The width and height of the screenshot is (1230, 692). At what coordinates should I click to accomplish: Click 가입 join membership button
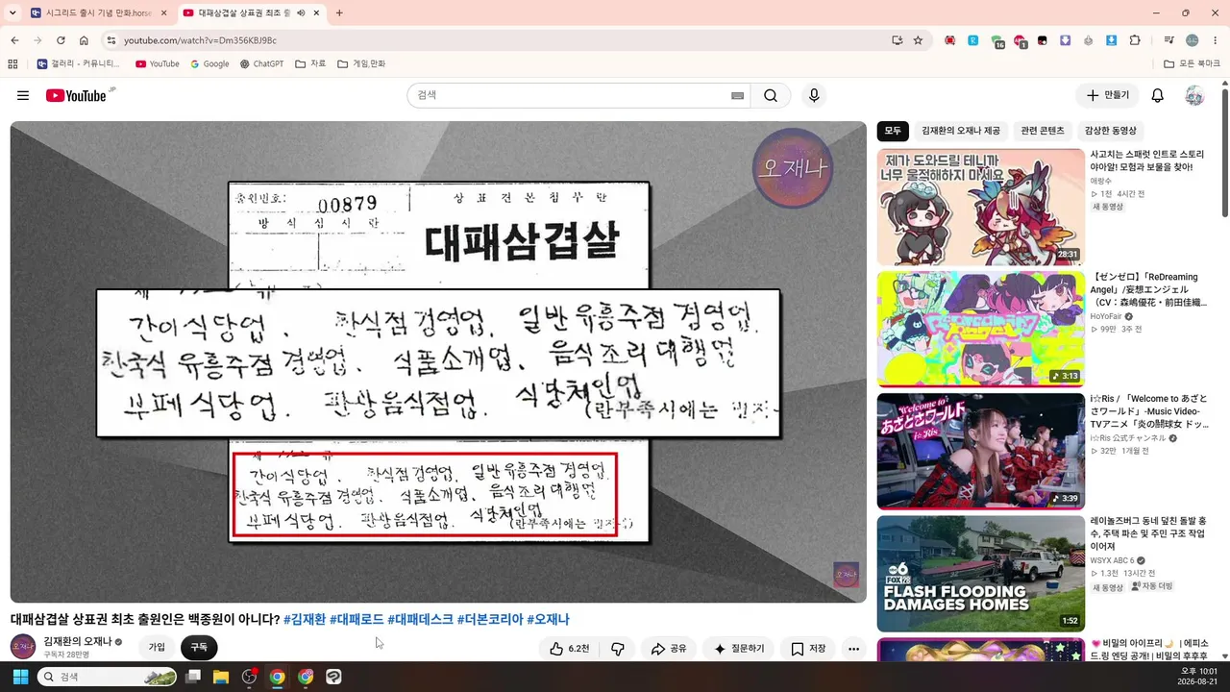click(157, 647)
